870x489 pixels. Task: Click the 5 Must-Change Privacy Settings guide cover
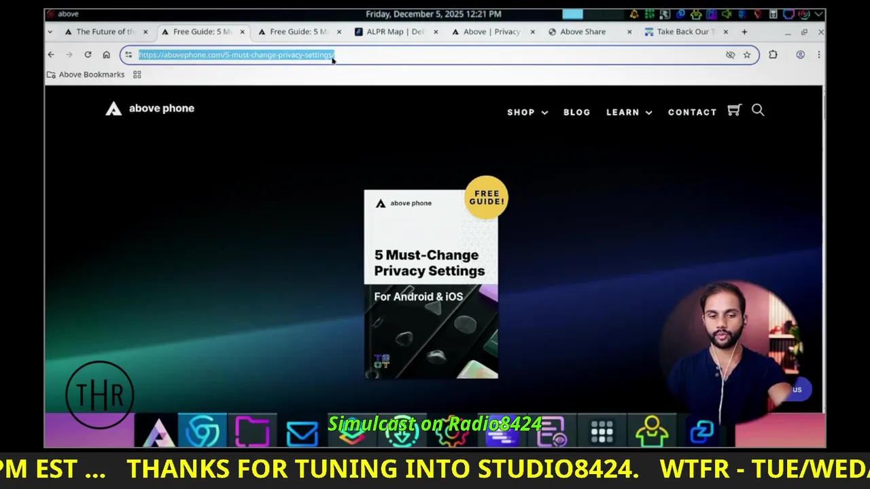431,284
